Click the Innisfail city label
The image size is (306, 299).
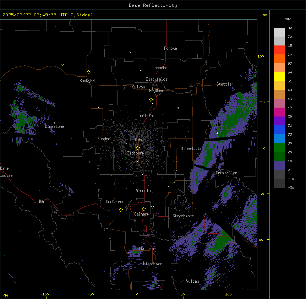coord(147,116)
